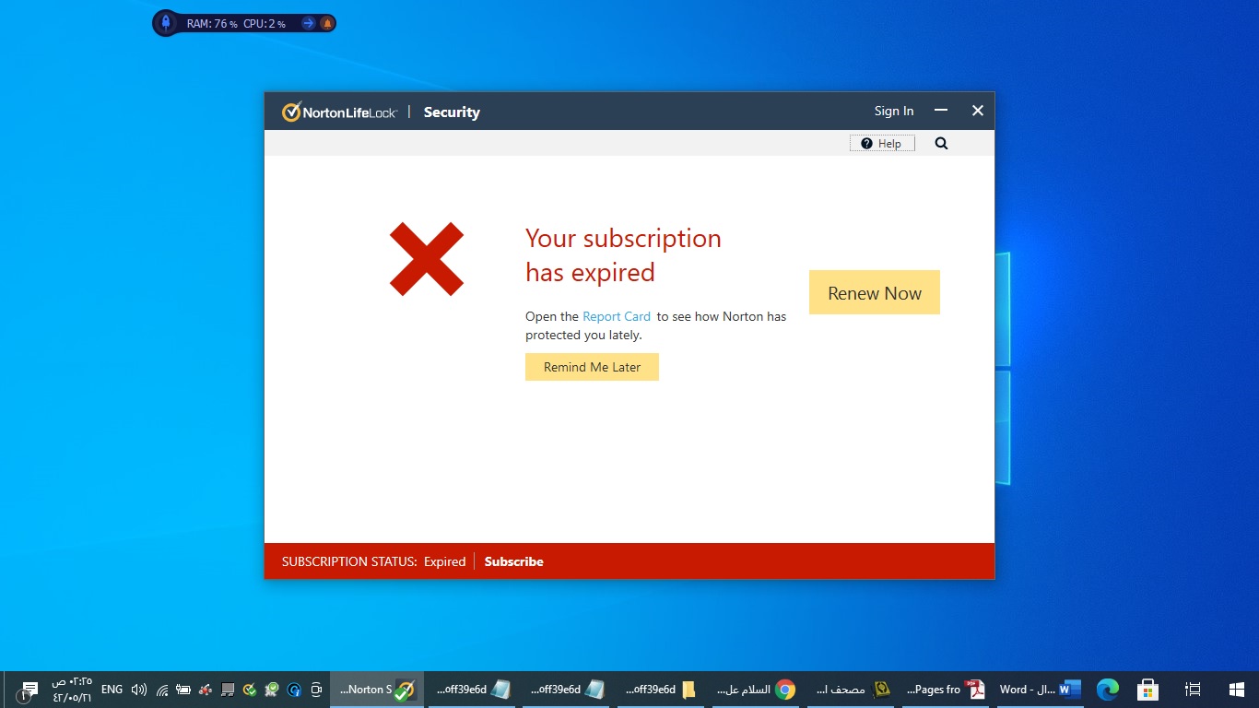The width and height of the screenshot is (1259, 708).
Task: Click the Renew Now button
Action: (x=874, y=292)
